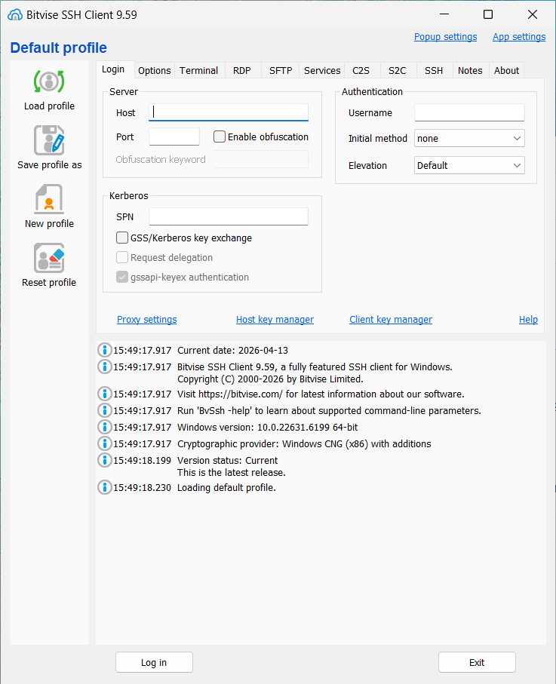Click the Host input field
Screen dimensions: 556x684
(229, 112)
